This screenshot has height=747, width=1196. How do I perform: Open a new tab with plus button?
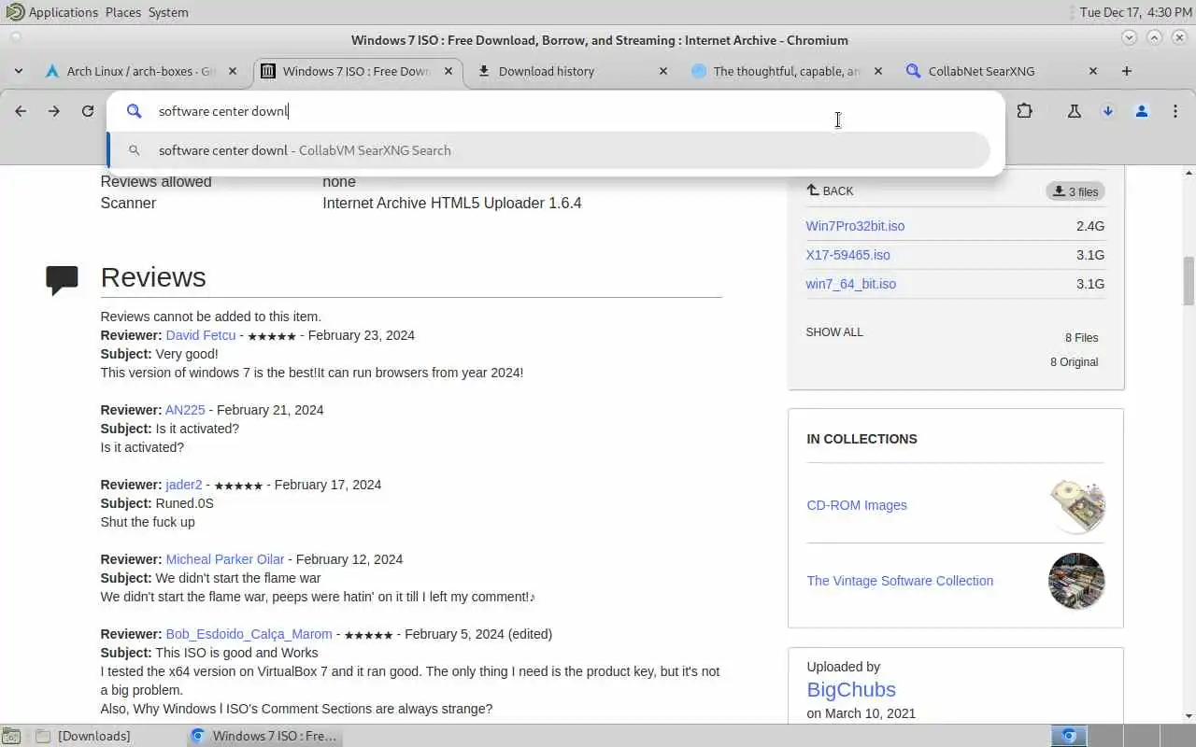[x=1127, y=71]
